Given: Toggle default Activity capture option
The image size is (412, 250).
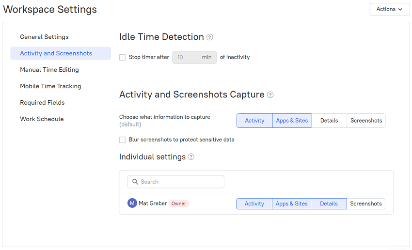Looking at the screenshot, I should click(x=254, y=121).
